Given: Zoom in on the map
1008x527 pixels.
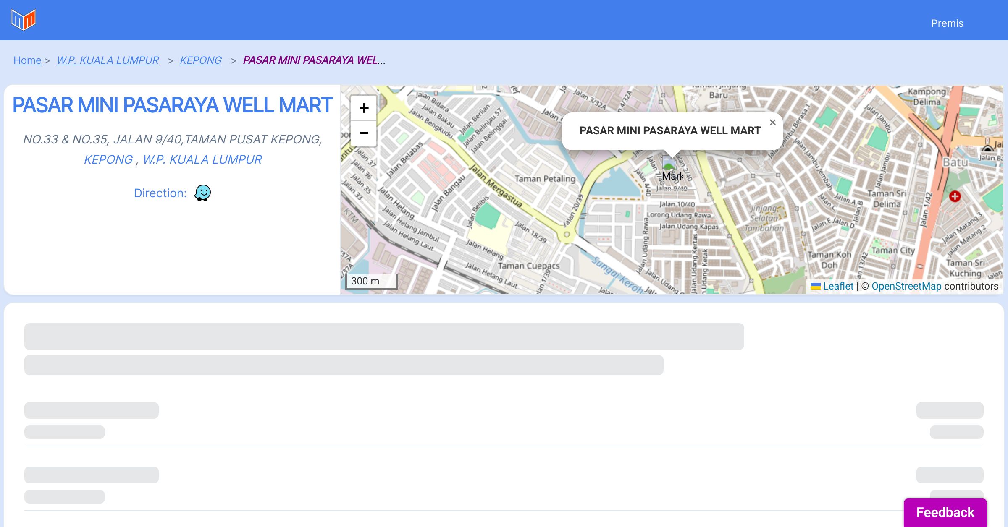Looking at the screenshot, I should click(364, 108).
